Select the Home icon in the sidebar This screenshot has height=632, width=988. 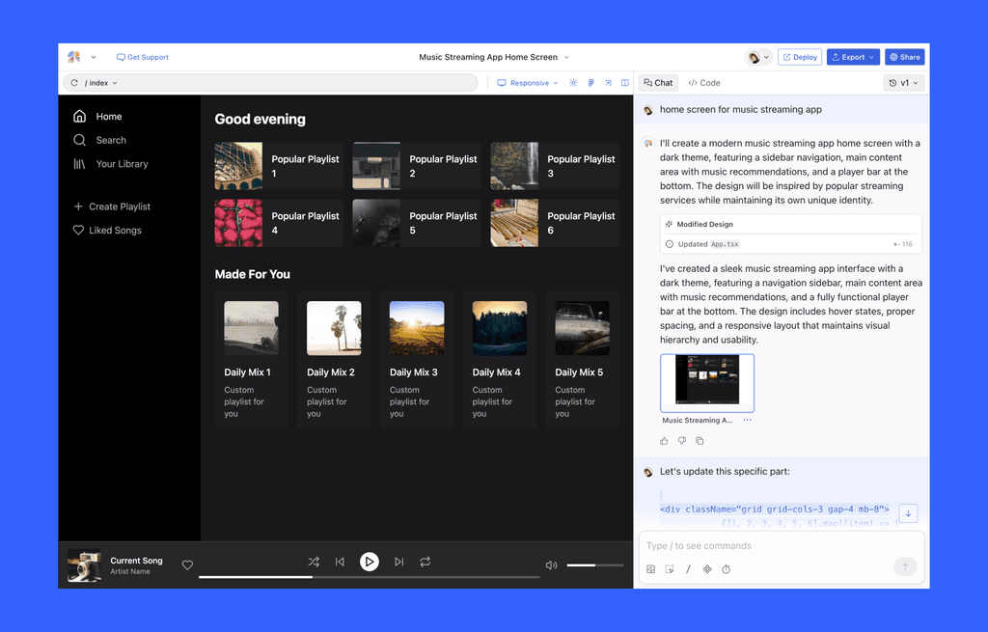point(80,116)
